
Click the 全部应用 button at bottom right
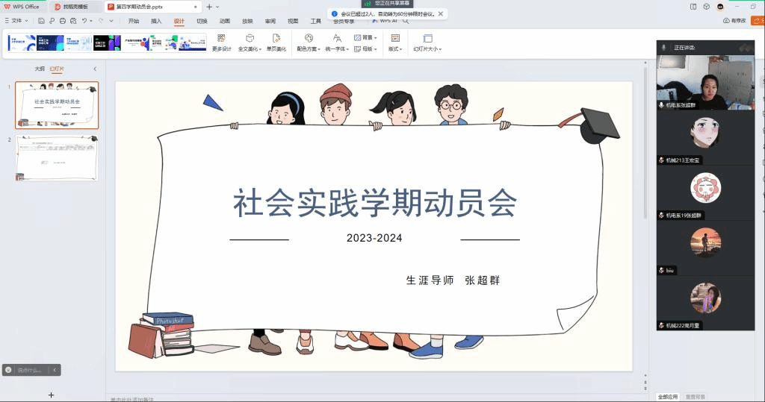pyautogui.click(x=667, y=397)
